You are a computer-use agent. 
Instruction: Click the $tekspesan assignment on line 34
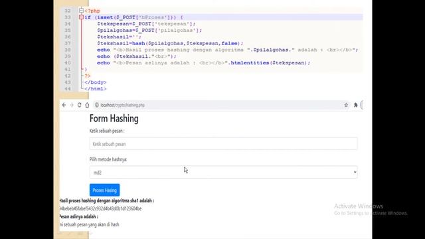[x=146, y=24]
